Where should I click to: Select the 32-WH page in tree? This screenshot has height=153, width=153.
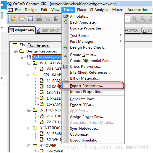pos(54,140)
